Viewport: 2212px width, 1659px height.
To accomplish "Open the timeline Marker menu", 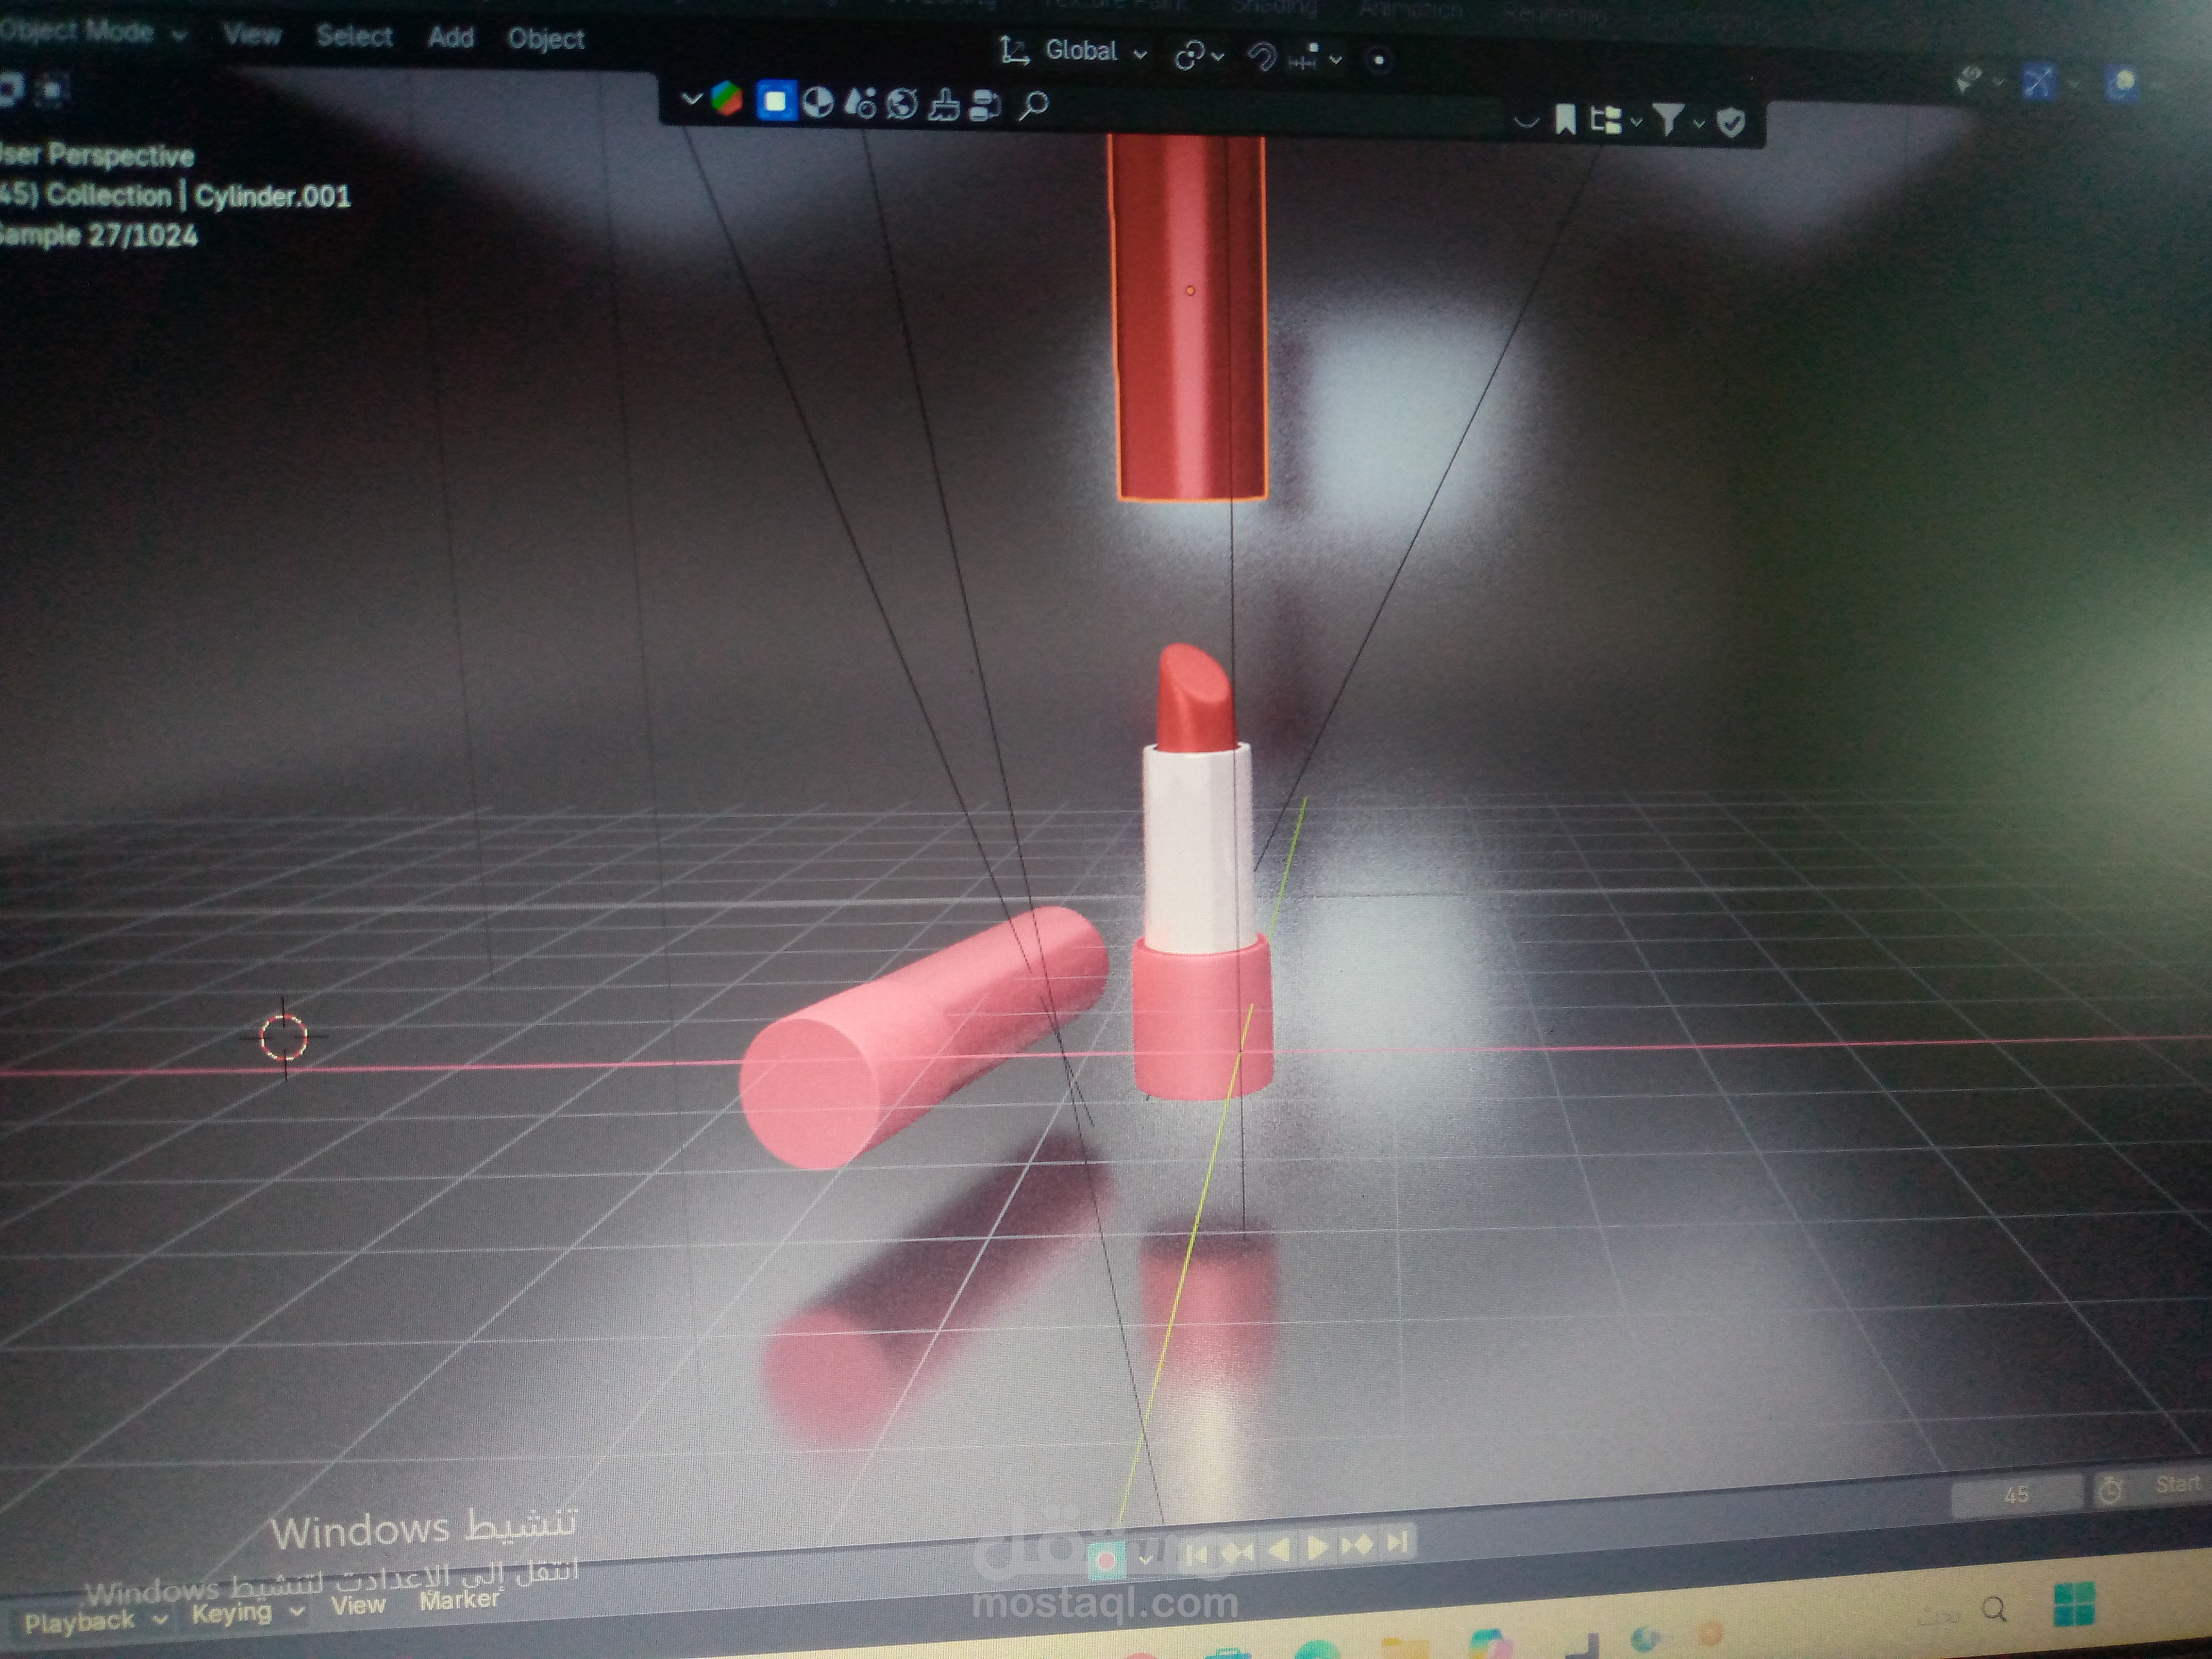I will click(460, 1600).
